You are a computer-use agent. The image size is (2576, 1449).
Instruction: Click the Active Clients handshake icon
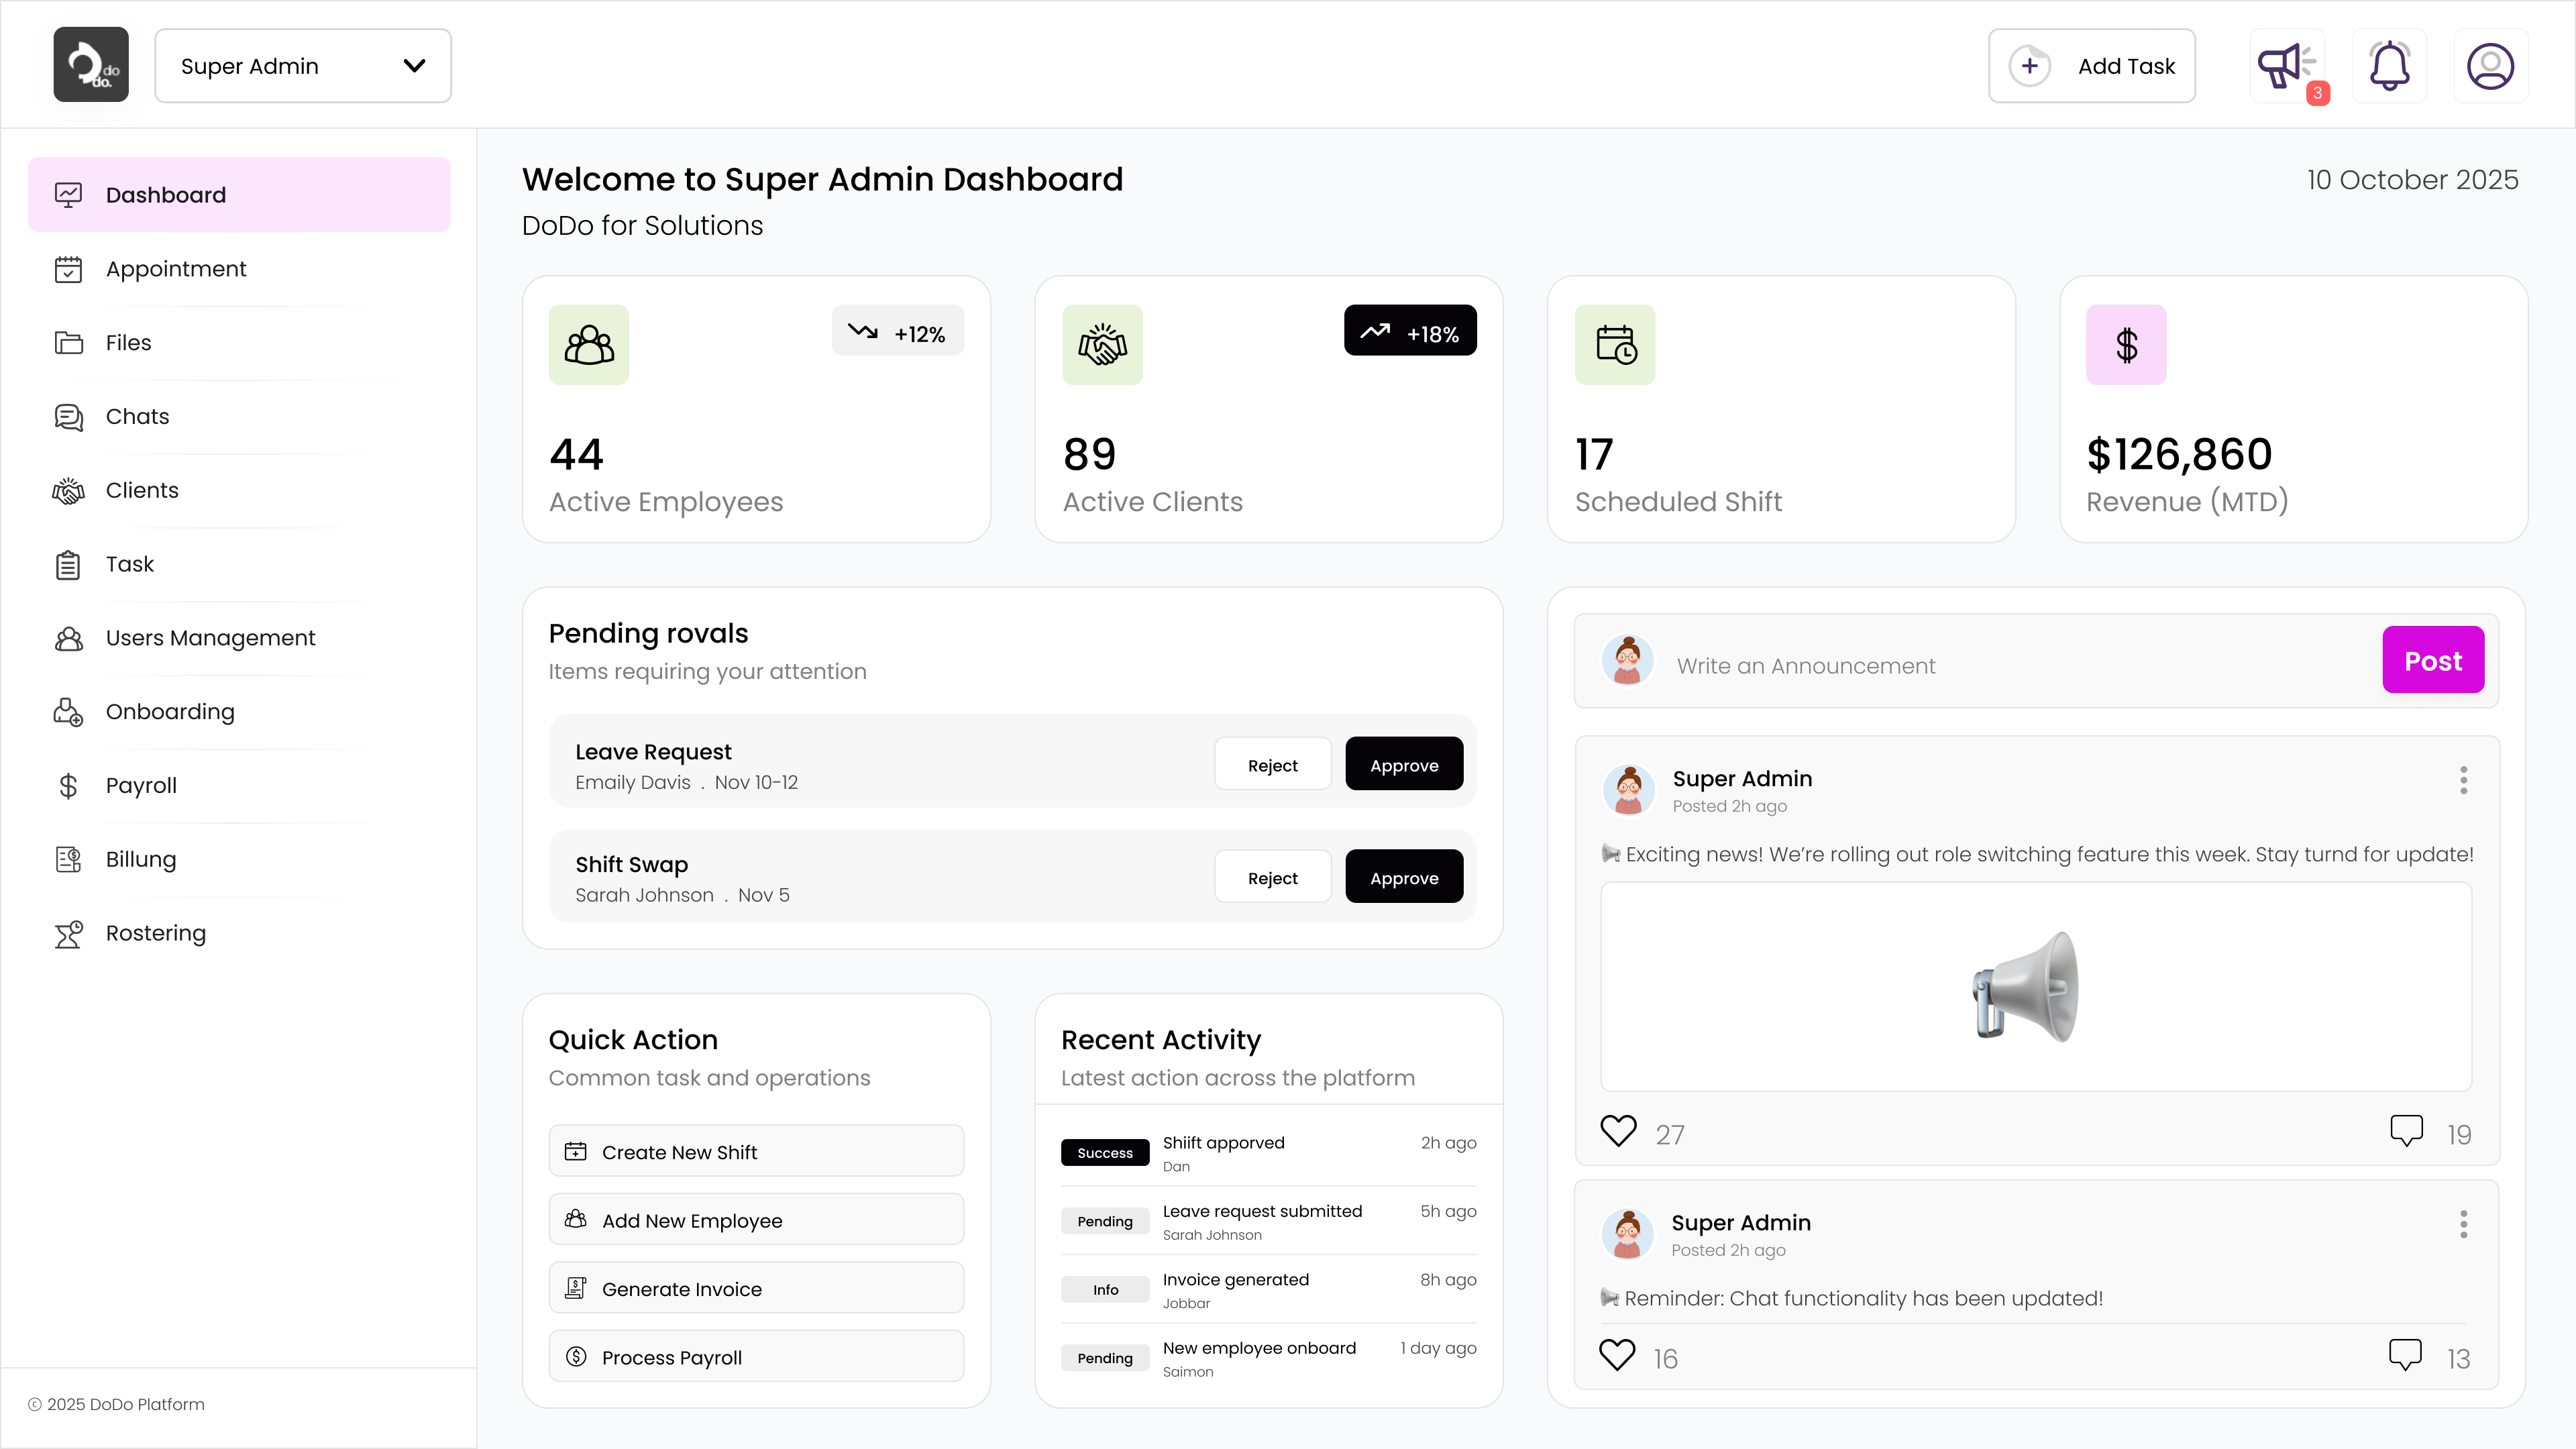[x=1102, y=345]
